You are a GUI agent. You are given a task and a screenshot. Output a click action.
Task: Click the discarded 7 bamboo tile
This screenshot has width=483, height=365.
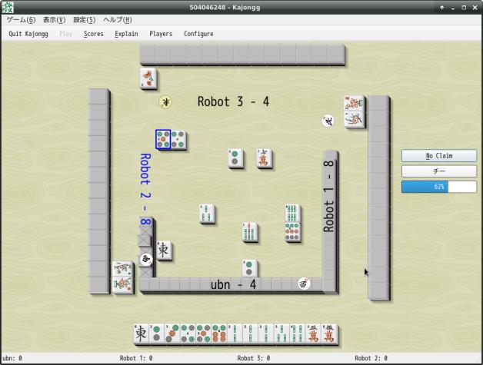pos(250,232)
